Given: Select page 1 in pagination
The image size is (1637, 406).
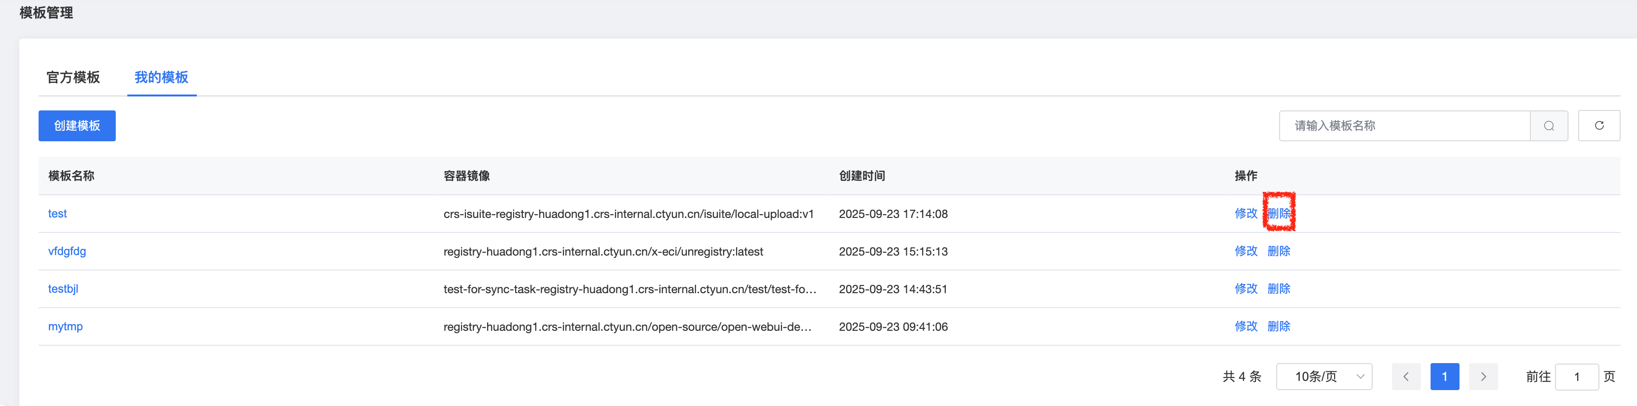Looking at the screenshot, I should point(1445,377).
